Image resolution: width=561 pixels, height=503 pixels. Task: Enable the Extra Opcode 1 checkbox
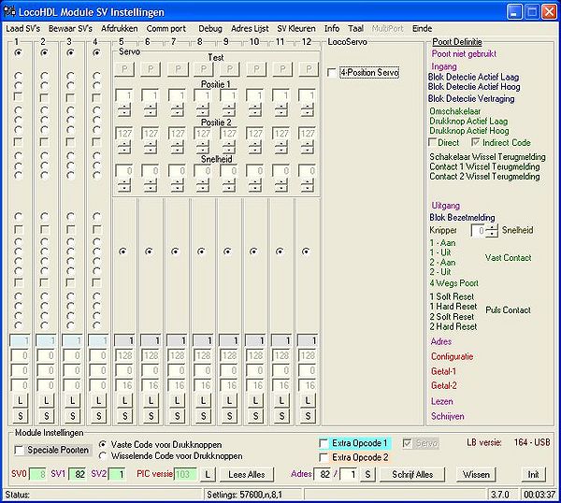click(x=324, y=443)
